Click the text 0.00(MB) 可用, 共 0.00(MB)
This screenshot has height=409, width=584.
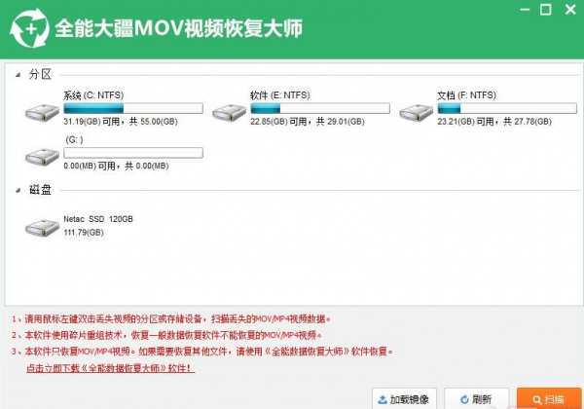coord(116,166)
